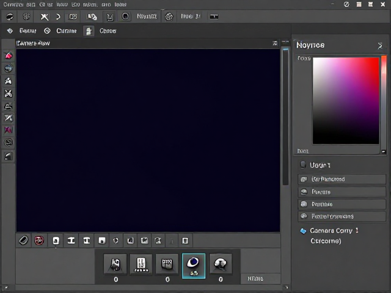Select the white figures tool in the left toolbox

point(9,81)
